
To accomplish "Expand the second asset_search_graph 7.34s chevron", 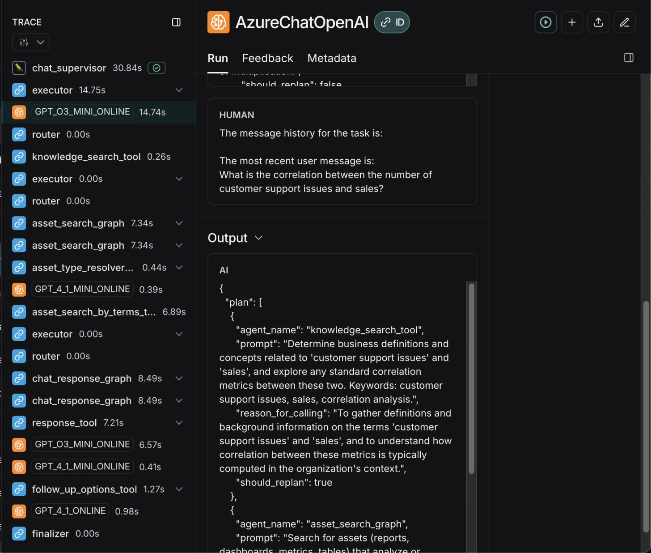I will point(179,246).
